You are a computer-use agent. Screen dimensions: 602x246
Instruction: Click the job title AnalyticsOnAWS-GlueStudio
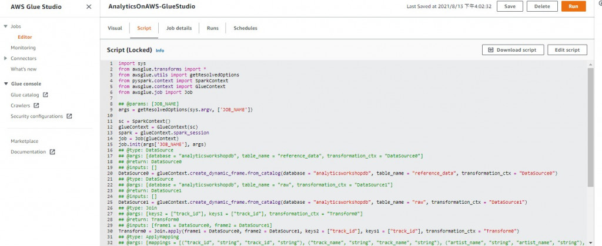pos(152,6)
